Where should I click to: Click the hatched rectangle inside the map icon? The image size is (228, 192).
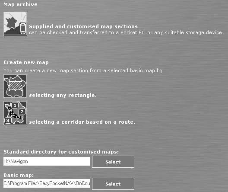point(15,86)
